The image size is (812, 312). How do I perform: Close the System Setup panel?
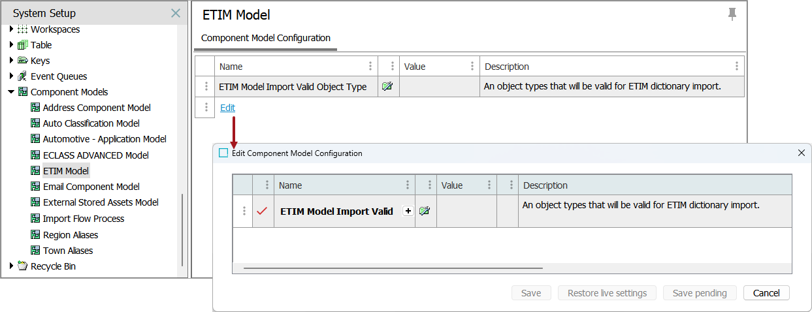(x=175, y=13)
